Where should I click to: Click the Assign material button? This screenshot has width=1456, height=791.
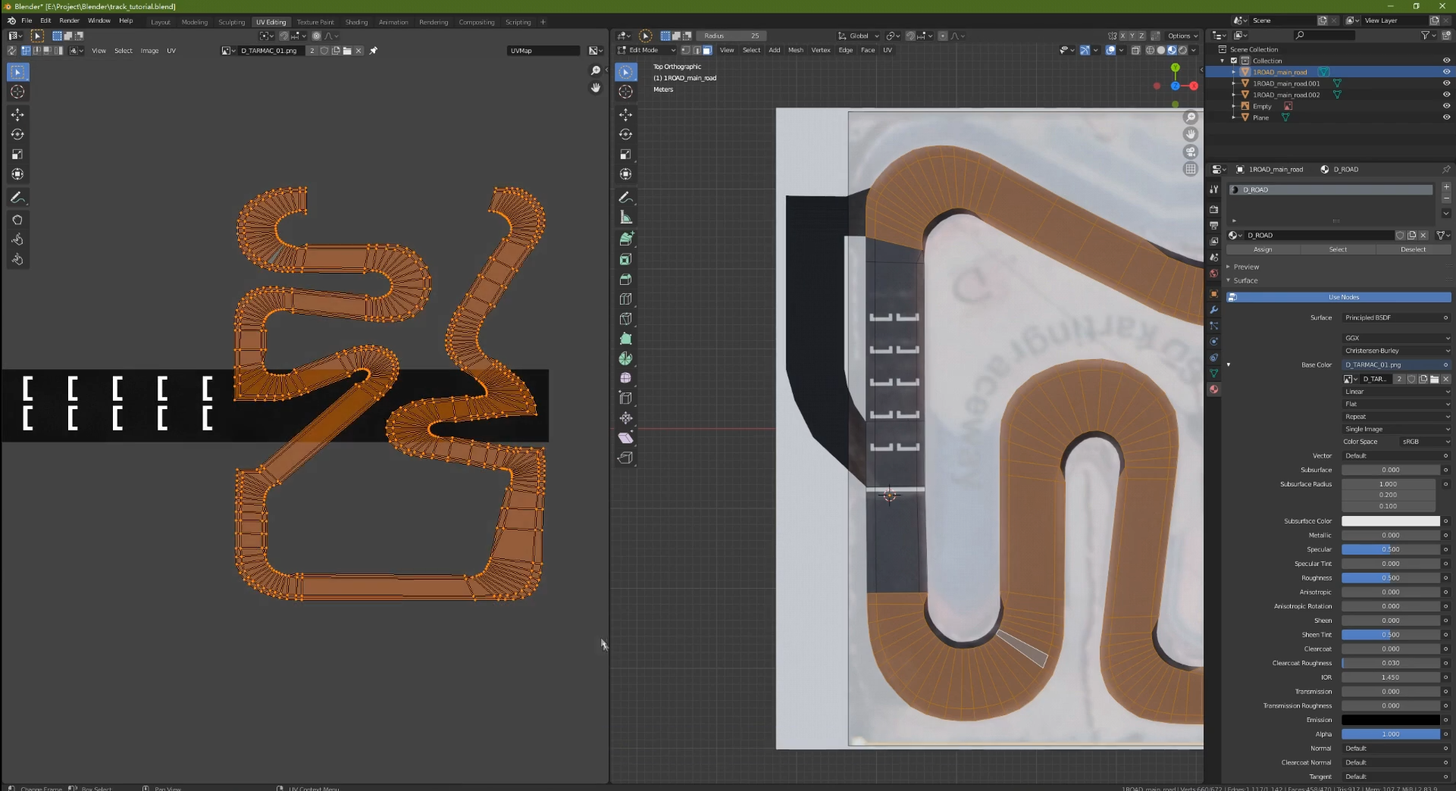tap(1263, 249)
